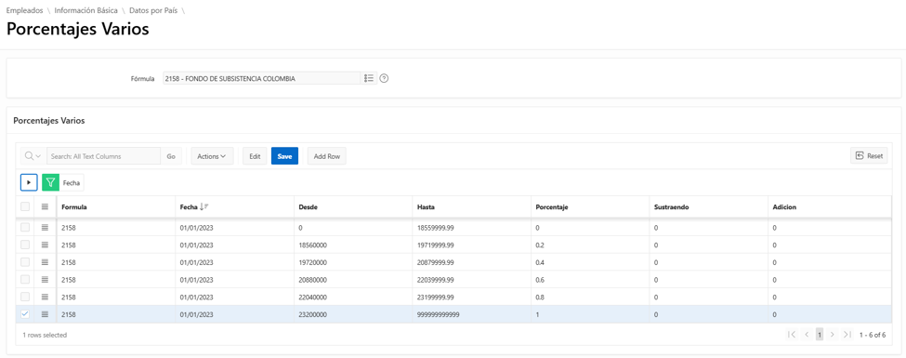Click the help icon beside Fórmula field
This screenshot has height=358, width=906.
(384, 79)
